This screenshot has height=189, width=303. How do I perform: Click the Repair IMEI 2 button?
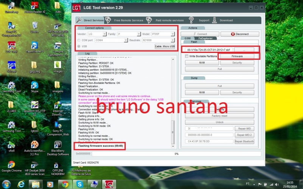click(x=244, y=135)
